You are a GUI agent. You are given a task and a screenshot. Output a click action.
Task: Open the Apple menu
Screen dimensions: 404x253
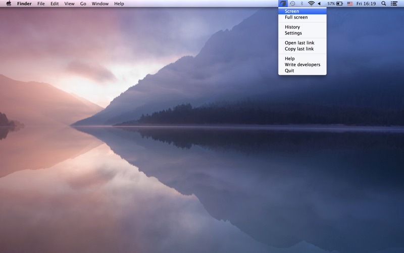click(x=9, y=4)
